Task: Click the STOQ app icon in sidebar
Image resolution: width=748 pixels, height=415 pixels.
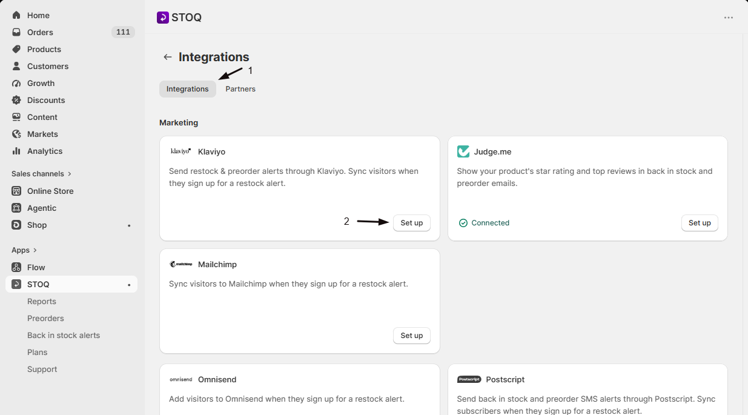Action: tap(16, 284)
